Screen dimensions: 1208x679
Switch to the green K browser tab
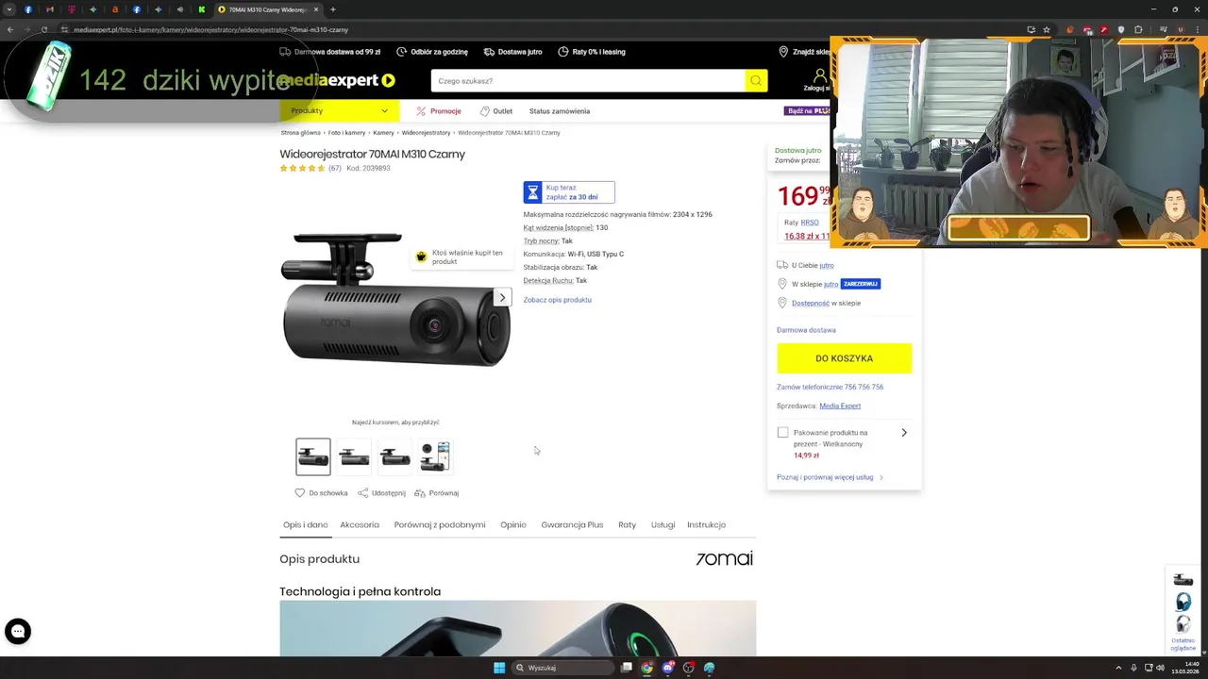coord(201,9)
